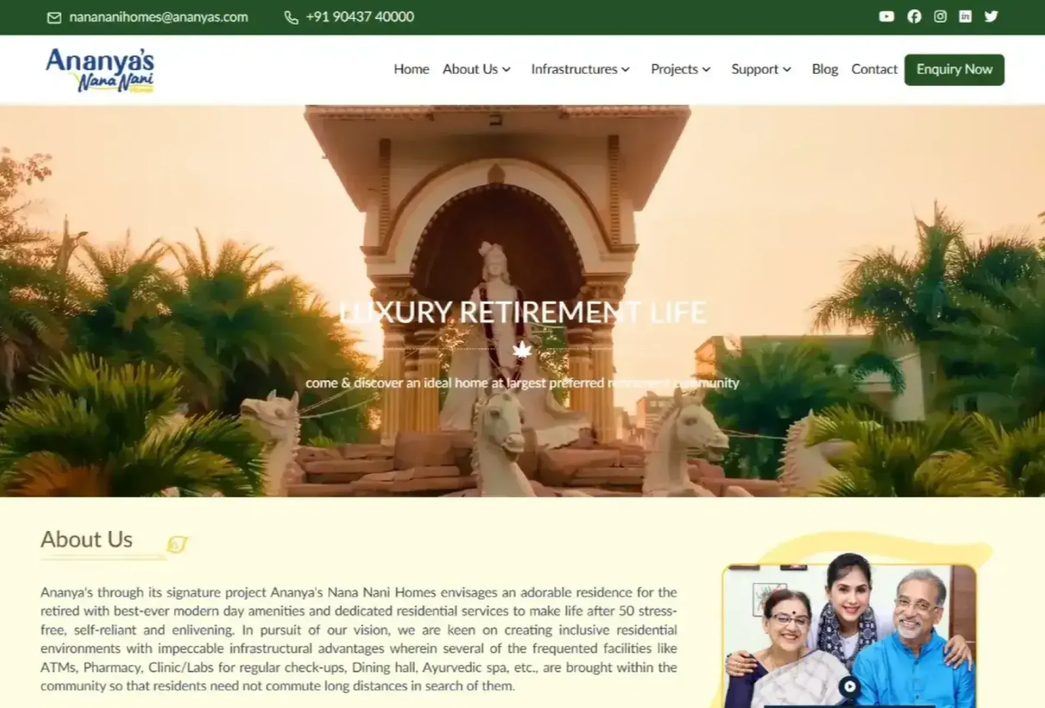Expand the Infrastructures dropdown menu
Viewport: 1045px width, 708px height.
(580, 70)
